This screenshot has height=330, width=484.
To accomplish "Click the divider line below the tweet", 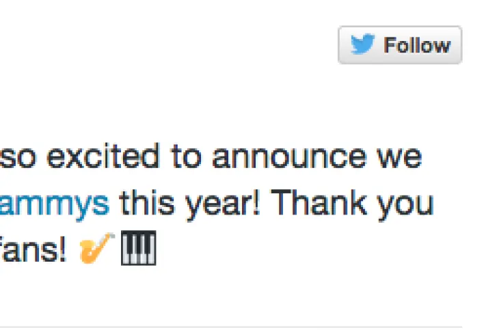I will coord(232,327).
